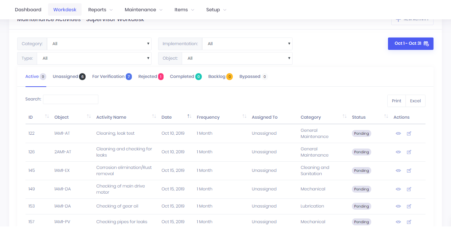Viewport: 451px width, 233px height.
Task: Open the Object filter dropdown
Action: 237,58
